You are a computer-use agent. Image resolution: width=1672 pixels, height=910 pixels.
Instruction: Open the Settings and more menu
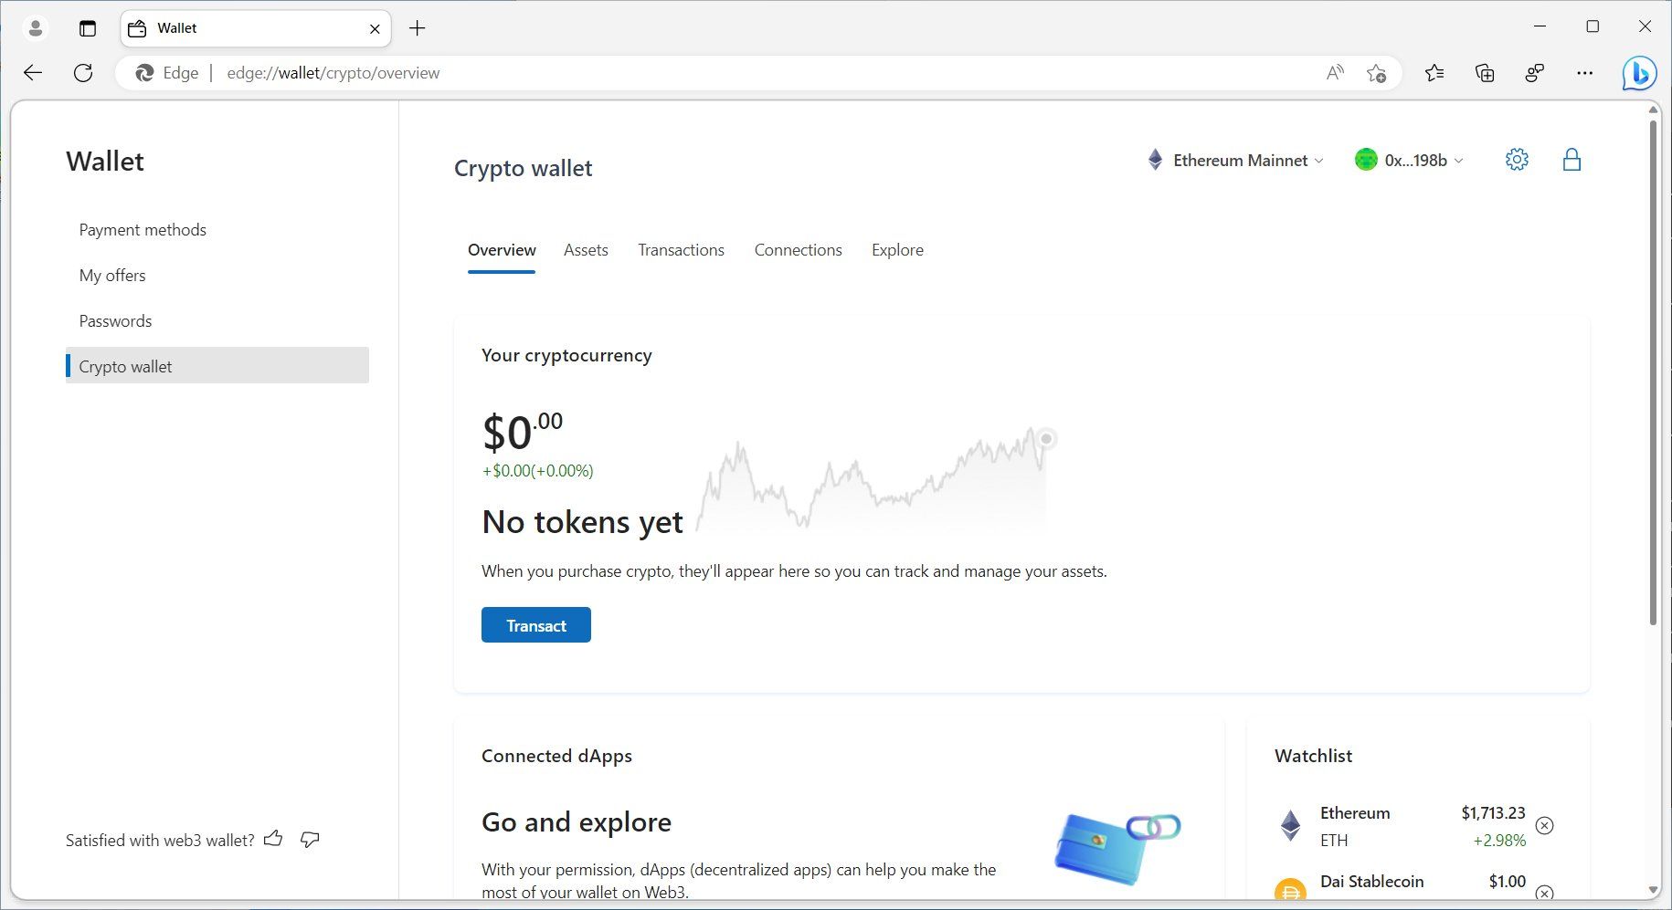coord(1585,73)
